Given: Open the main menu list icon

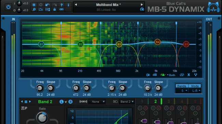Looking at the screenshot, I should tap(34, 5).
